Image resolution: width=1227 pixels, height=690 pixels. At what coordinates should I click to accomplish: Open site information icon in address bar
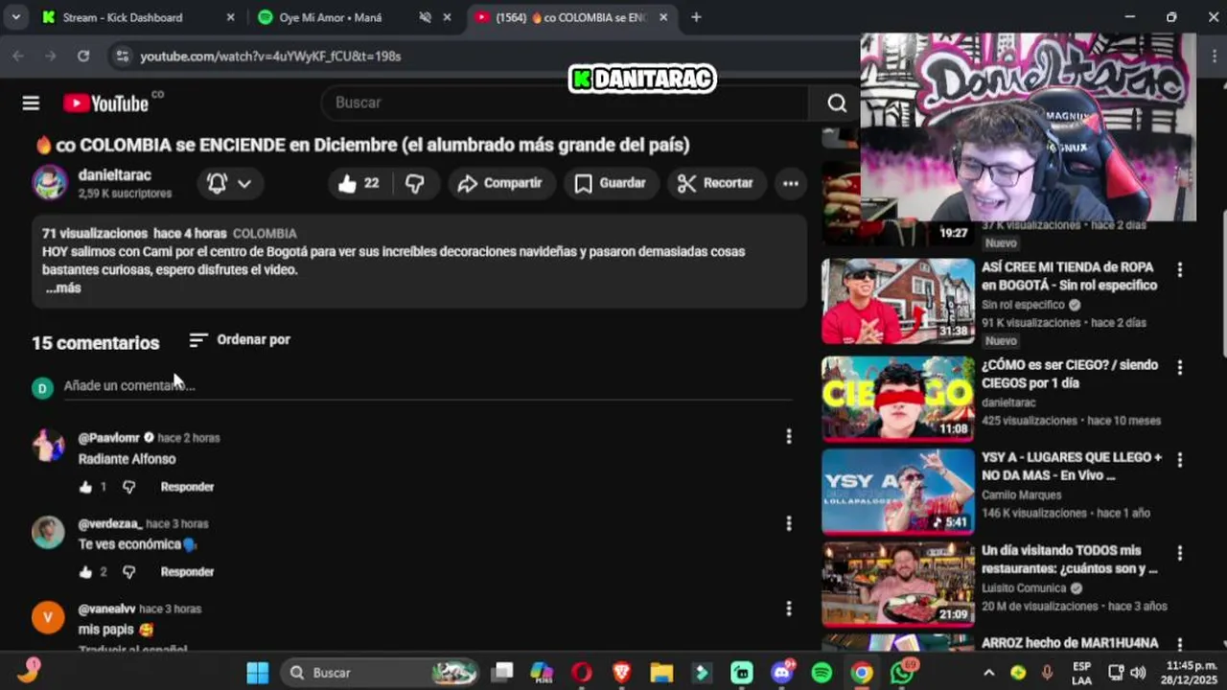[x=122, y=57]
